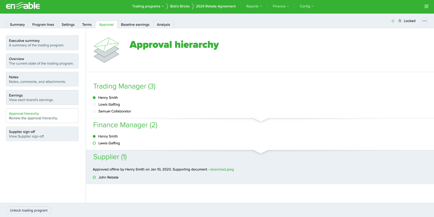The image size is (434, 217).
Task: Click Samuel Collaborator's empty status circle
Action: pyautogui.click(x=94, y=111)
